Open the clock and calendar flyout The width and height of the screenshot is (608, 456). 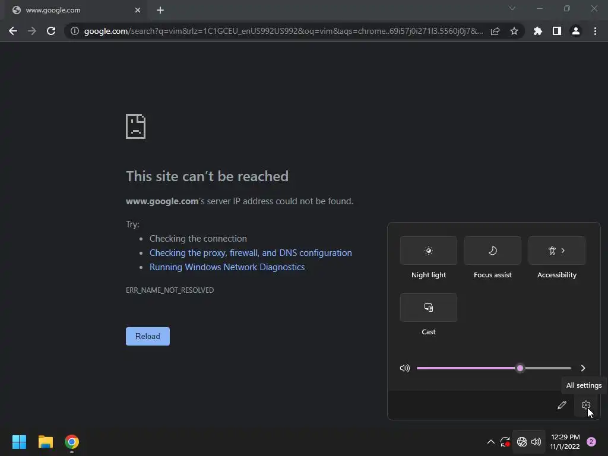pos(565,442)
